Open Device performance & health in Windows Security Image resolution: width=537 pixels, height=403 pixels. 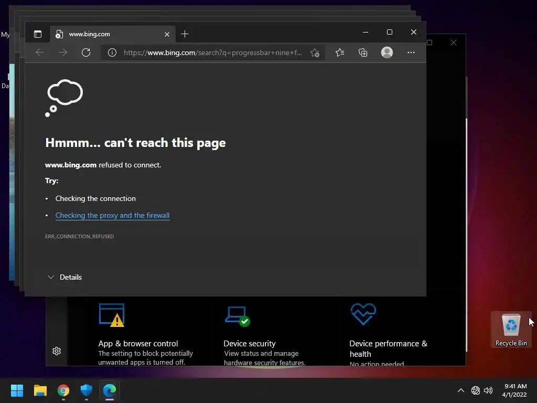pos(389,348)
